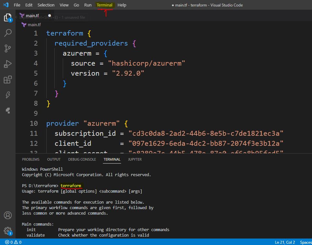Open the Source Control view
The width and height of the screenshot is (312, 245).
(x=7, y=48)
